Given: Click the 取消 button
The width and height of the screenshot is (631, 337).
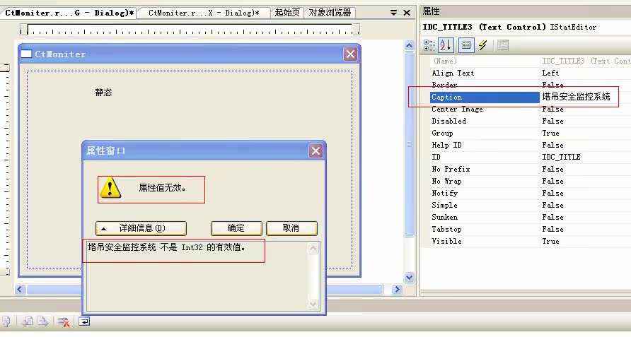Looking at the screenshot, I should [291, 228].
